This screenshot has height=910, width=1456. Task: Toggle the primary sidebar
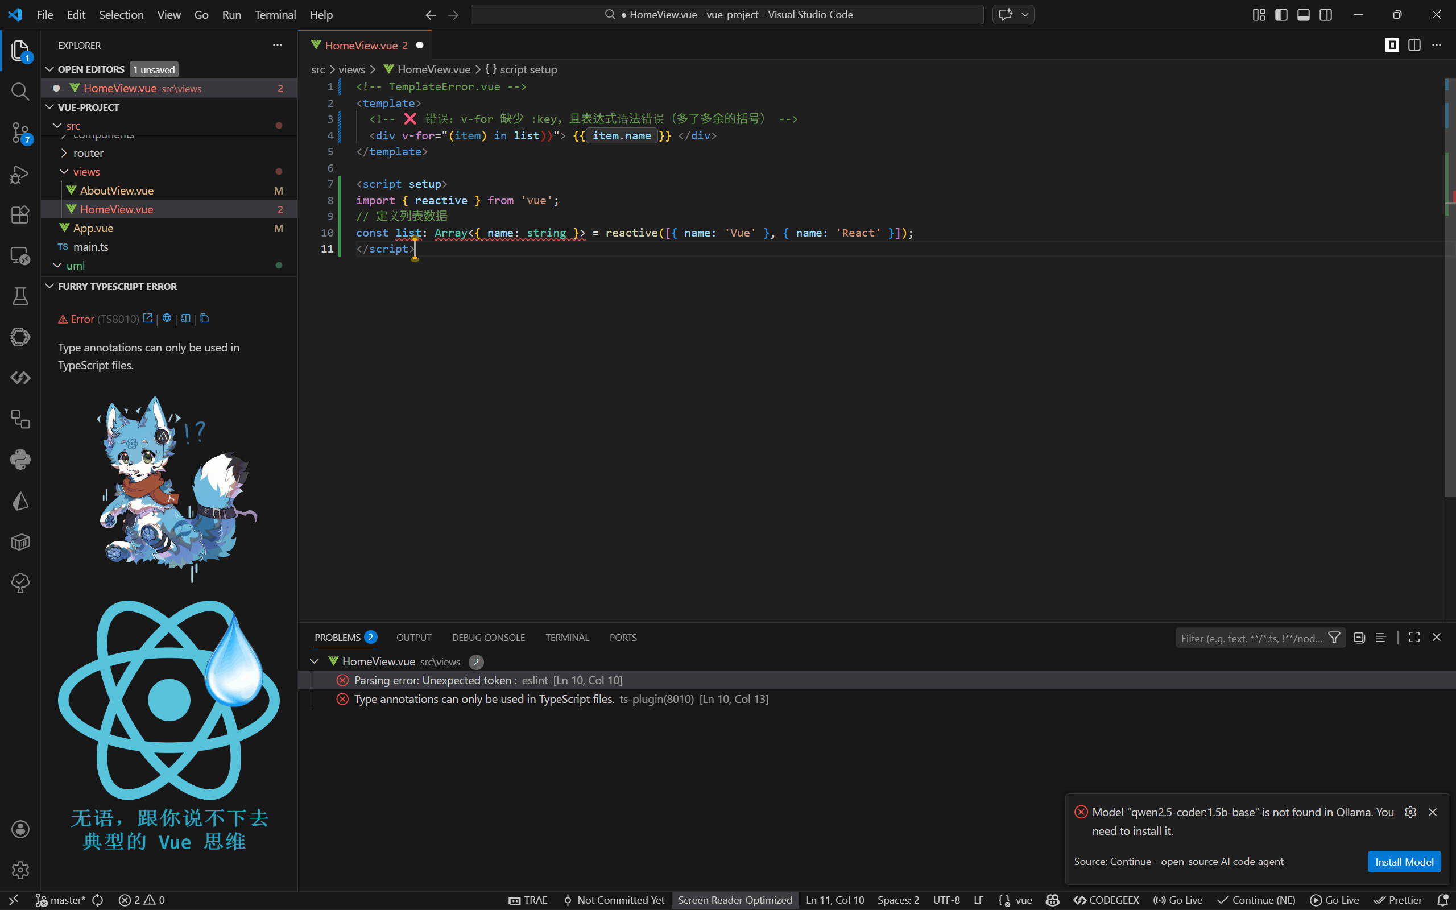pos(1281,14)
